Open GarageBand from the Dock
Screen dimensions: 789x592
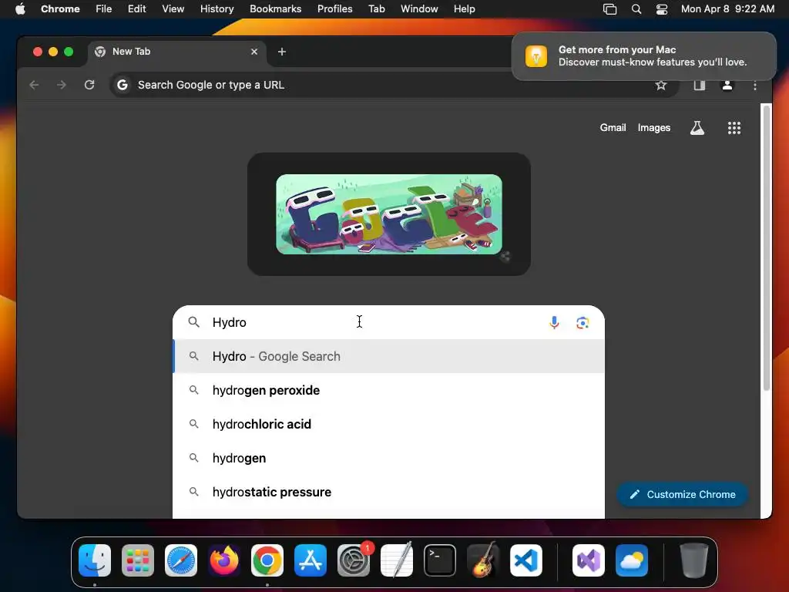[483, 560]
